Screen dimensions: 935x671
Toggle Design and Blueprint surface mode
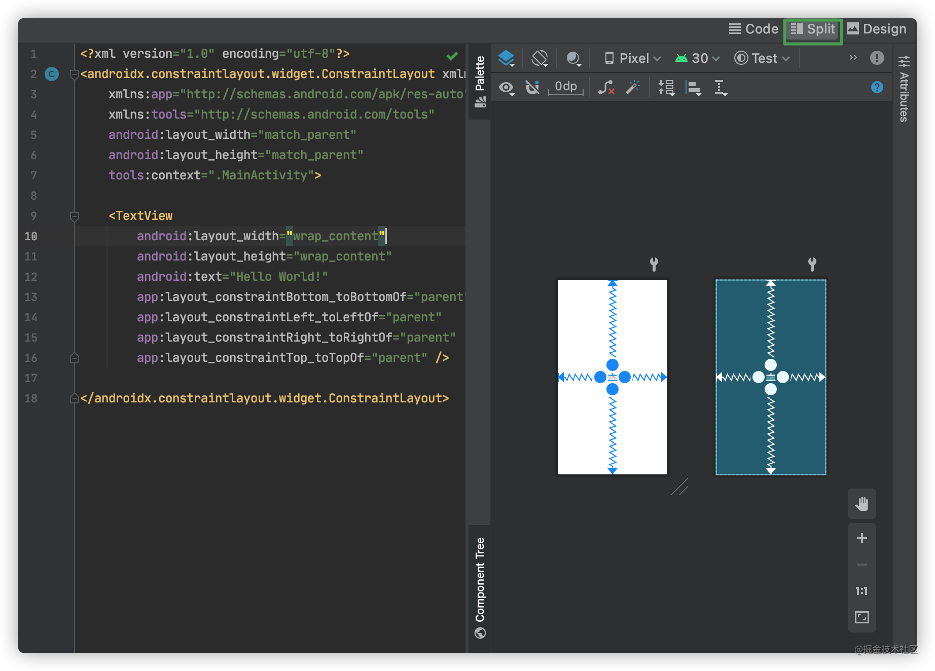point(506,58)
